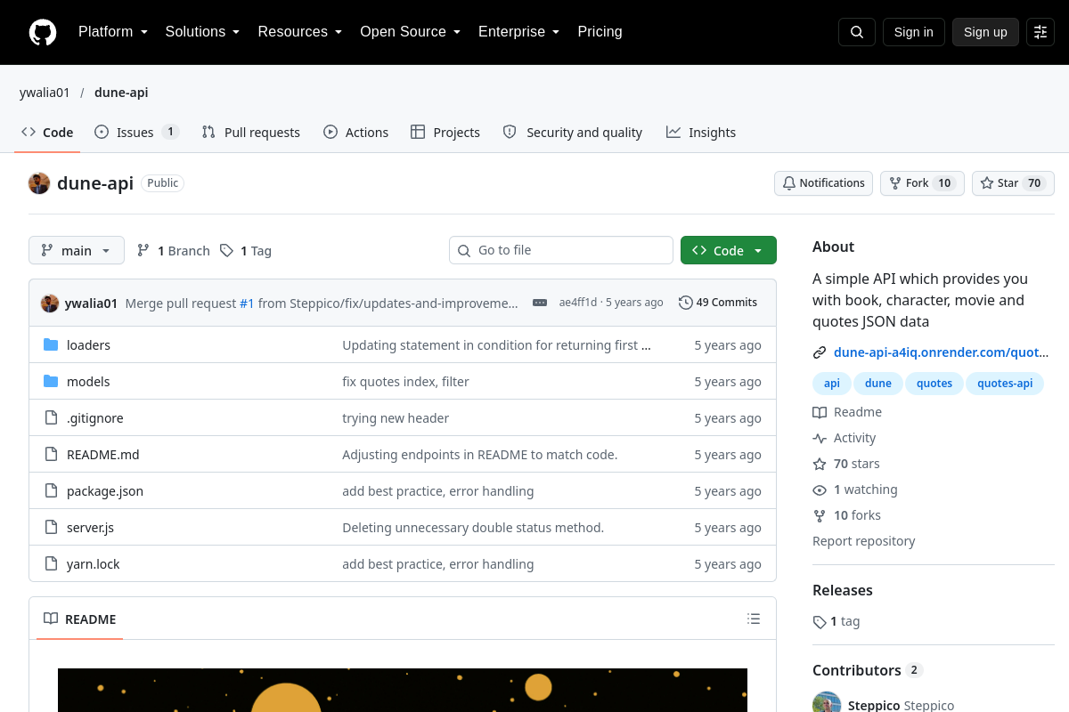Click the Sign in button
Screen dimensions: 1069x712
(914, 32)
